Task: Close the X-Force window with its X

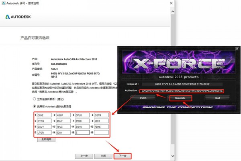Action: [237, 49]
